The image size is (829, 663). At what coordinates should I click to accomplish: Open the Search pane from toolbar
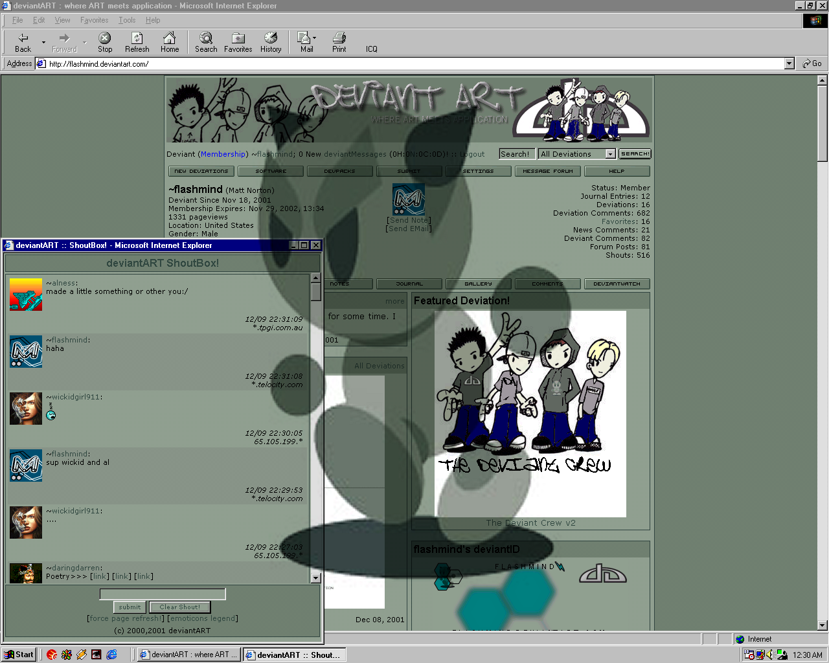tap(206, 43)
